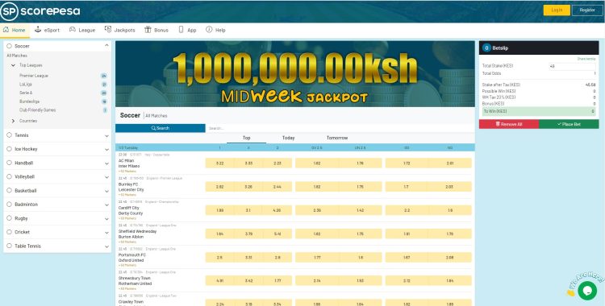
Task: Pick under 2.5 odds for Portsmouth match
Action: (x=361, y=257)
